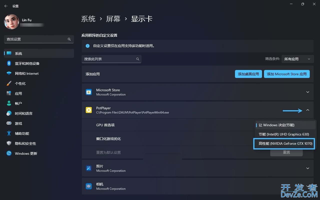This screenshot has width=320, height=200.
Task: Click the 应用 apps icon in sidebar
Action: 9,93
